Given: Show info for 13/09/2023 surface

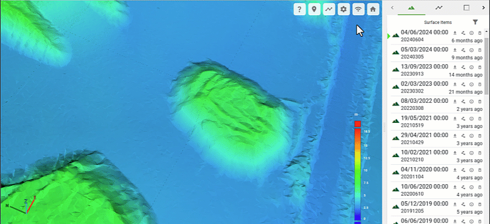Looking at the screenshot, I should pos(471,68).
